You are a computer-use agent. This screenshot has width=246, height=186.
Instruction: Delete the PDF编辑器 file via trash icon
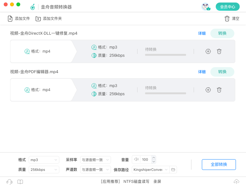pos(219,90)
